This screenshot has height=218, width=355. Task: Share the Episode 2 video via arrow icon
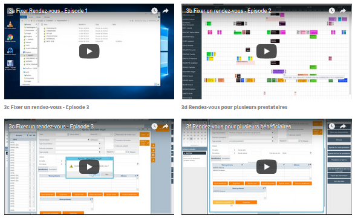coord(343,11)
